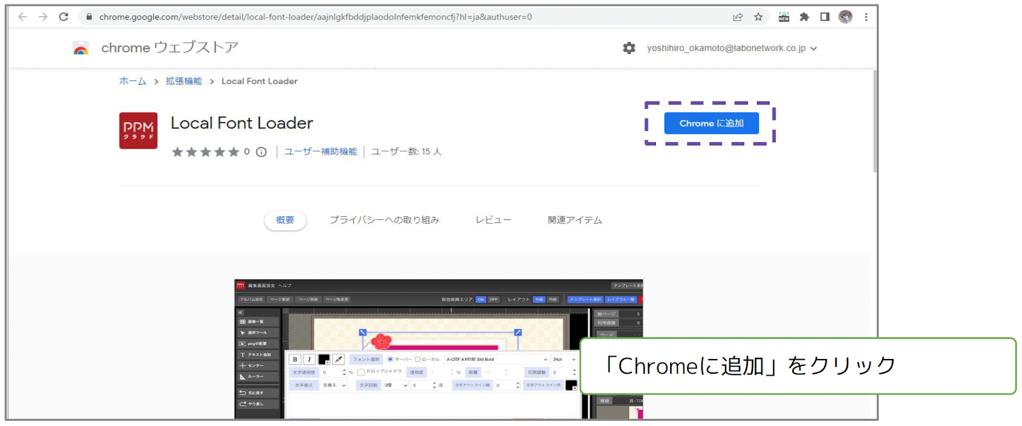Image resolution: width=1022 pixels, height=426 pixels.
Task: Toggle the browser side panel icon
Action: (x=825, y=17)
